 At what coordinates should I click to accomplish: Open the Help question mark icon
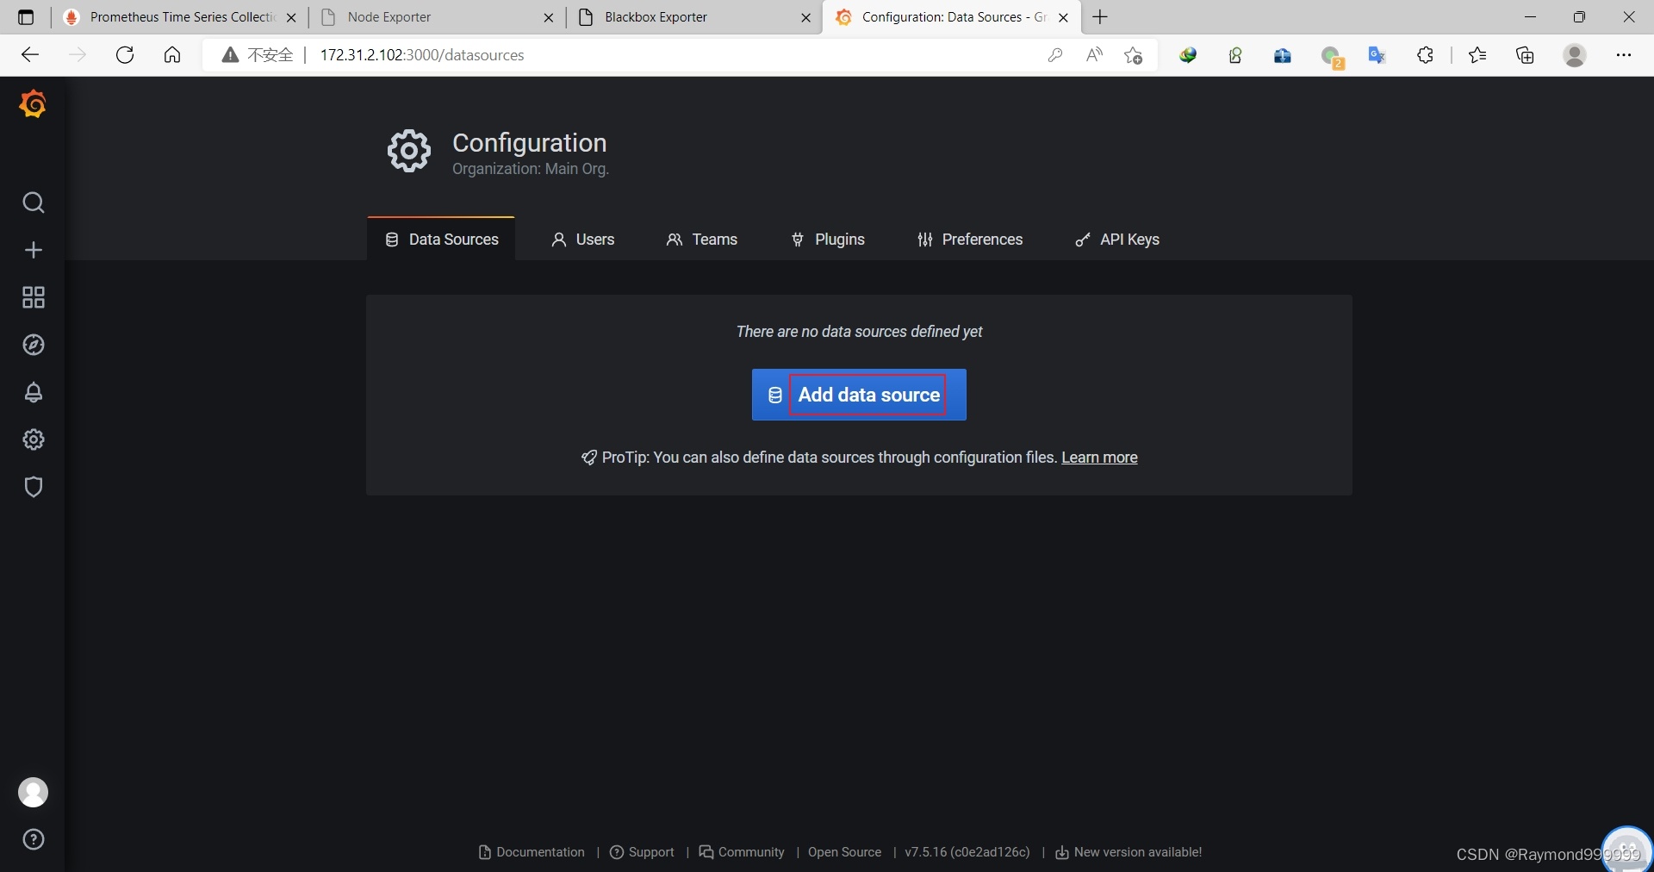pos(34,839)
